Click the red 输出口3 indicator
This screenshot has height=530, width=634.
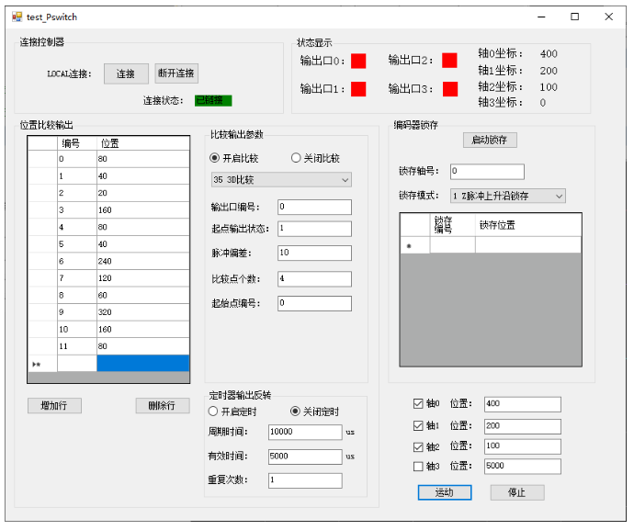[450, 89]
